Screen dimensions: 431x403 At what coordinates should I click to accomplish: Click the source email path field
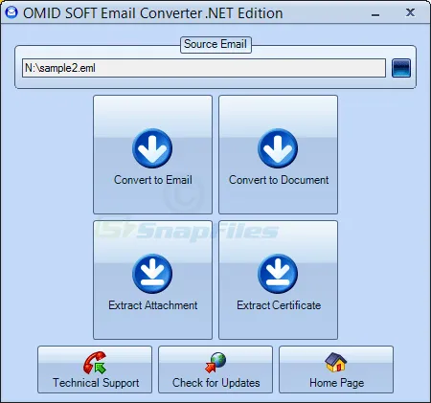pyautogui.click(x=204, y=68)
